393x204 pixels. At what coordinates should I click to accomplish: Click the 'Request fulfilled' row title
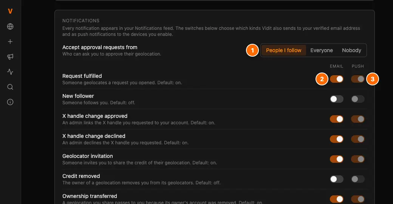coord(82,76)
